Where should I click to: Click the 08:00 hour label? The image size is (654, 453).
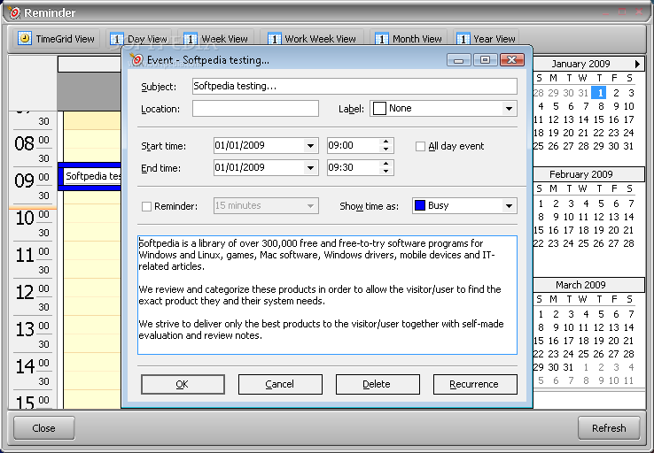(24, 143)
